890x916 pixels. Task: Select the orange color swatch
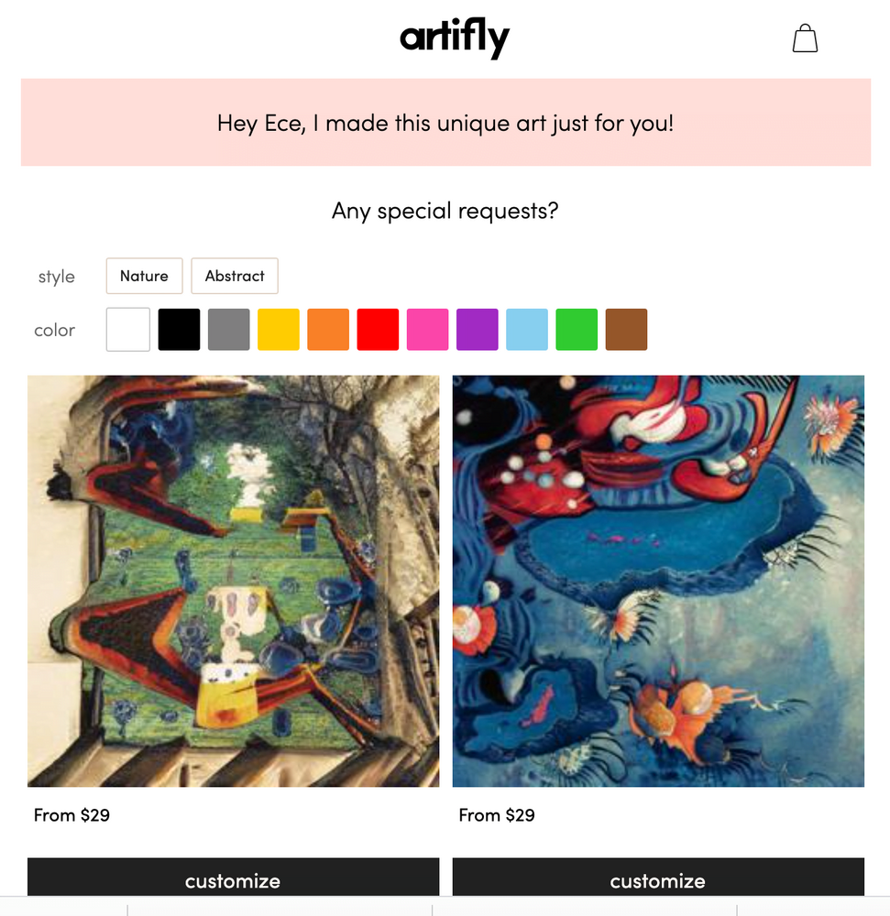[328, 330]
